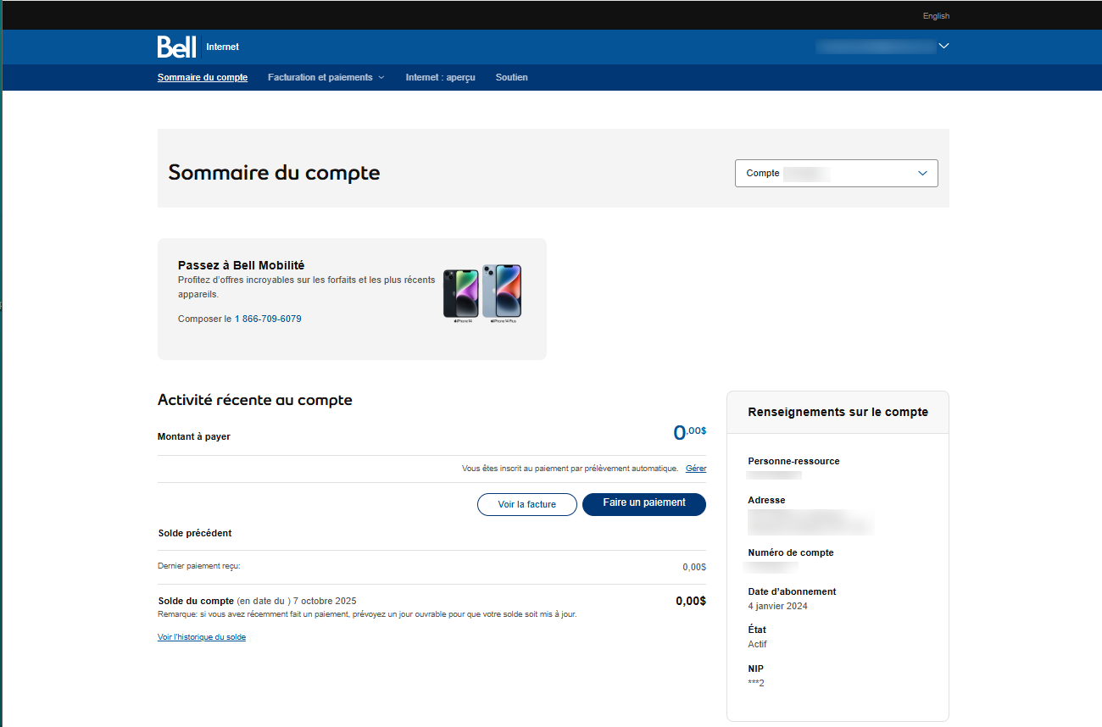Screen dimensions: 1102x727
Task: Click the Bell logo in the header
Action: (x=176, y=47)
